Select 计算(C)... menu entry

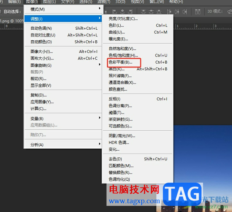[63, 109]
